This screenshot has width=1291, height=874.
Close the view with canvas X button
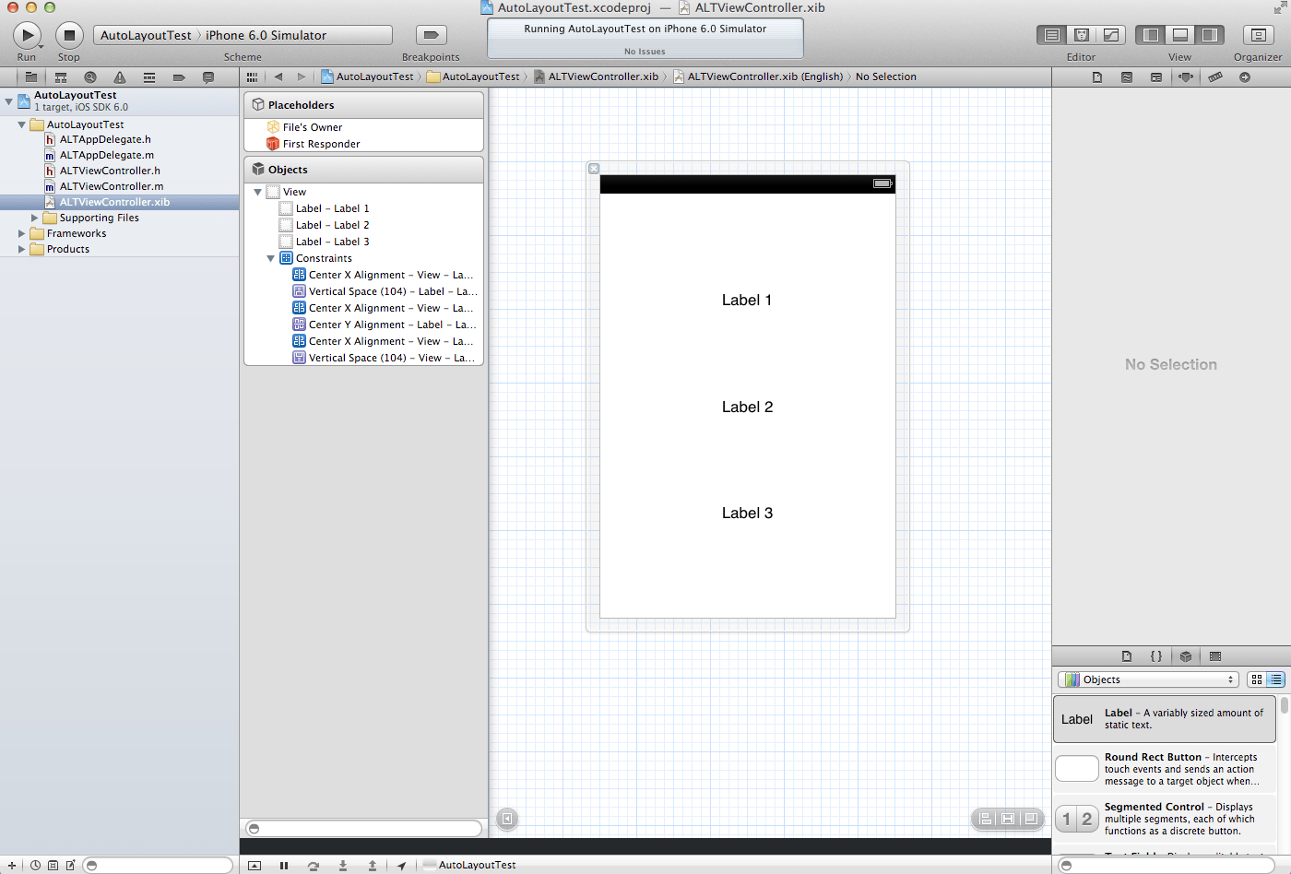[x=594, y=169]
